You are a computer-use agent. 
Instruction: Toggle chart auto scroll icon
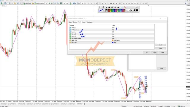tap(64, 3)
